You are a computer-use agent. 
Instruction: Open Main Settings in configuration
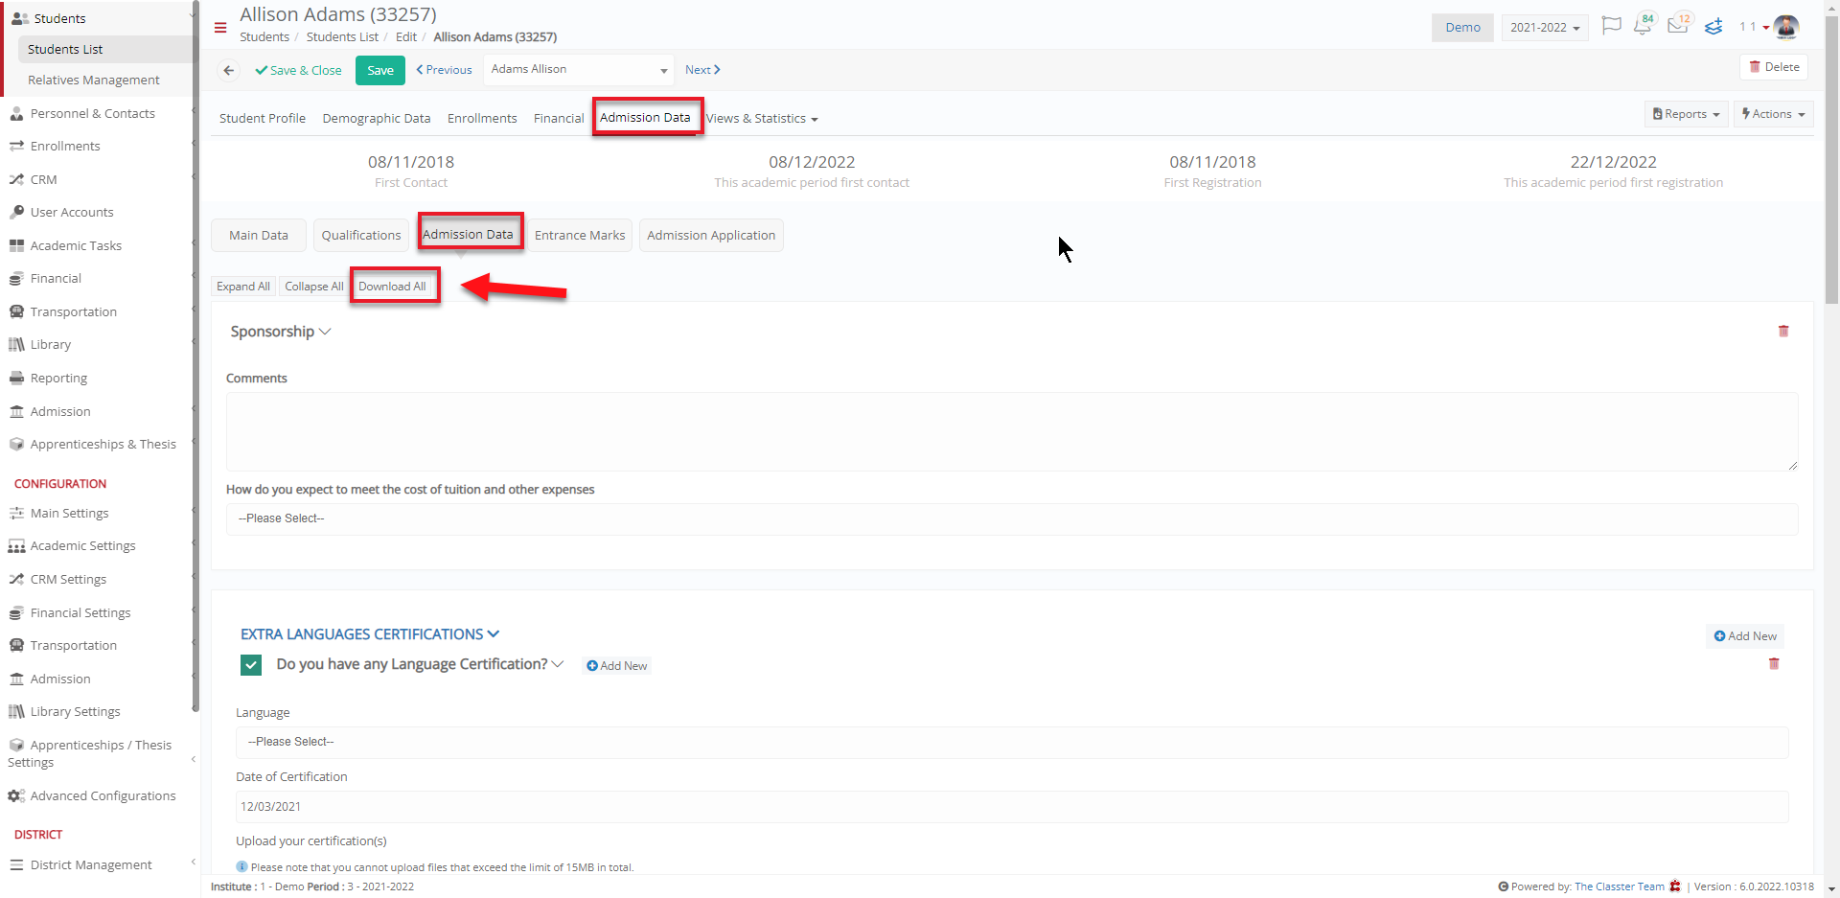click(69, 513)
